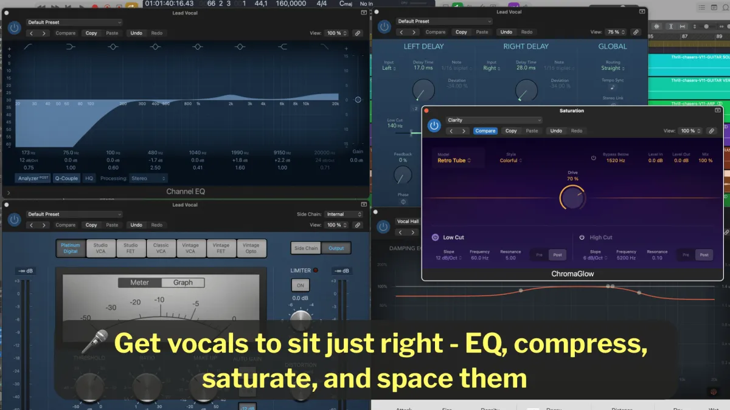This screenshot has height=410, width=730.
Task: Toggle Q-Couple in Channel EQ
Action: pos(66,178)
